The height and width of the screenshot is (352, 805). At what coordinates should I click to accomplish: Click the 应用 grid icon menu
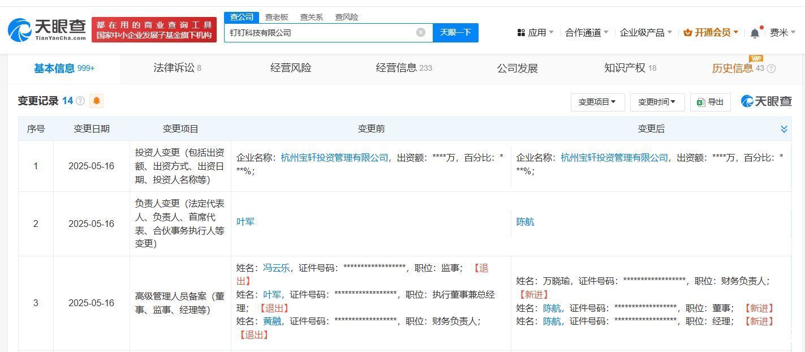point(535,33)
